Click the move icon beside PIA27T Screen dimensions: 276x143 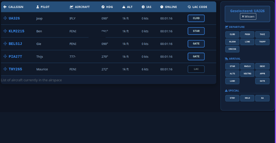(5, 56)
